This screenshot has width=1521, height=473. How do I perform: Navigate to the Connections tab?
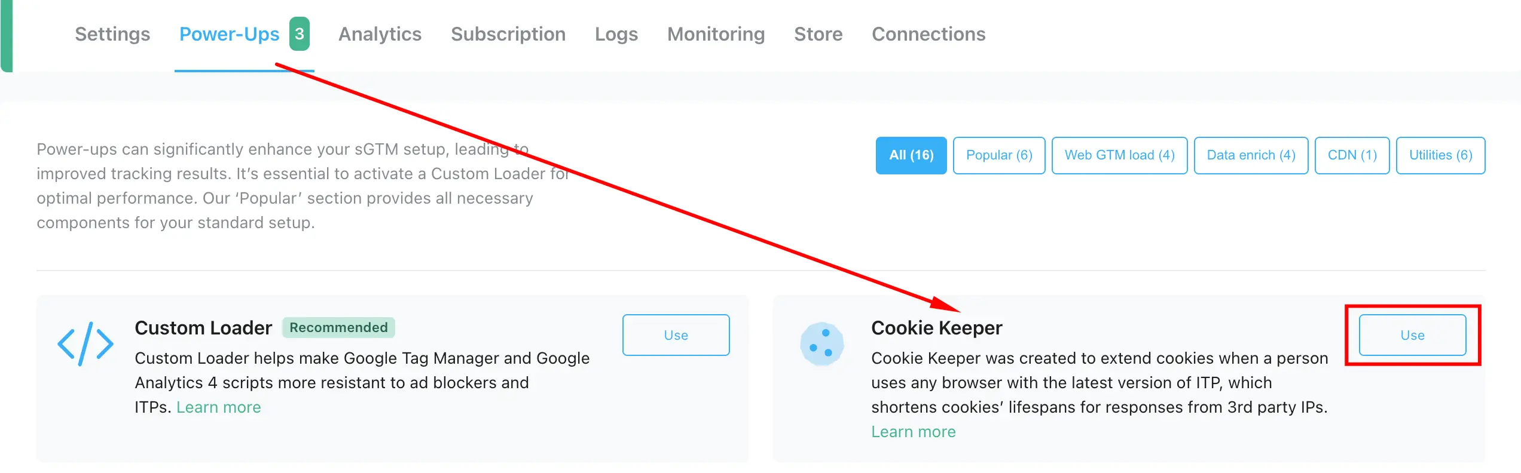[929, 34]
